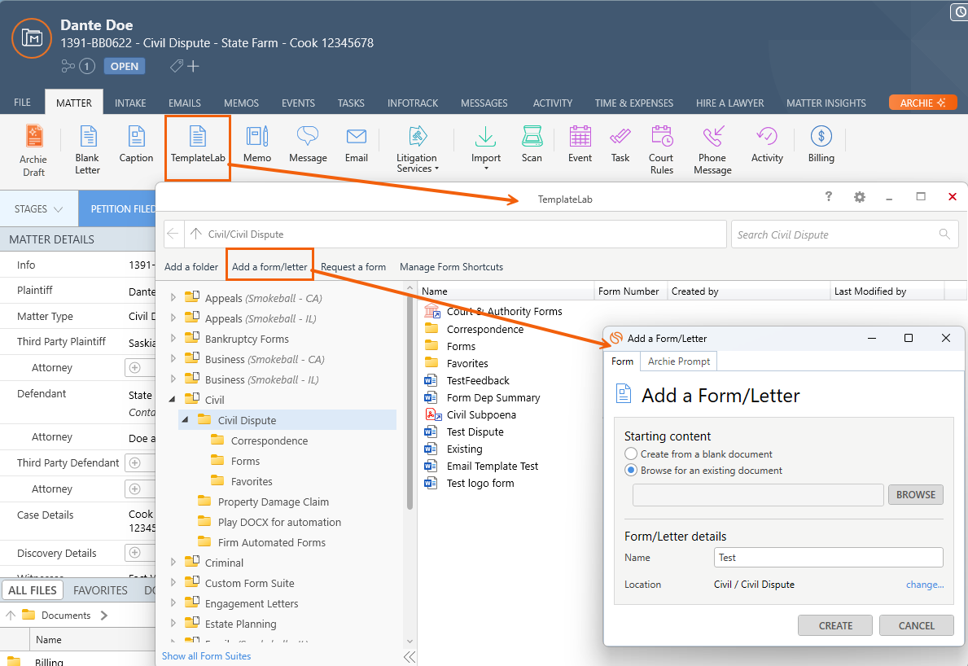Go up one folder level in TemplateLab
The width and height of the screenshot is (968, 666).
point(195,234)
